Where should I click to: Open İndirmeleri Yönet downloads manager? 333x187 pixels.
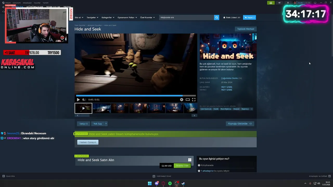point(162,176)
